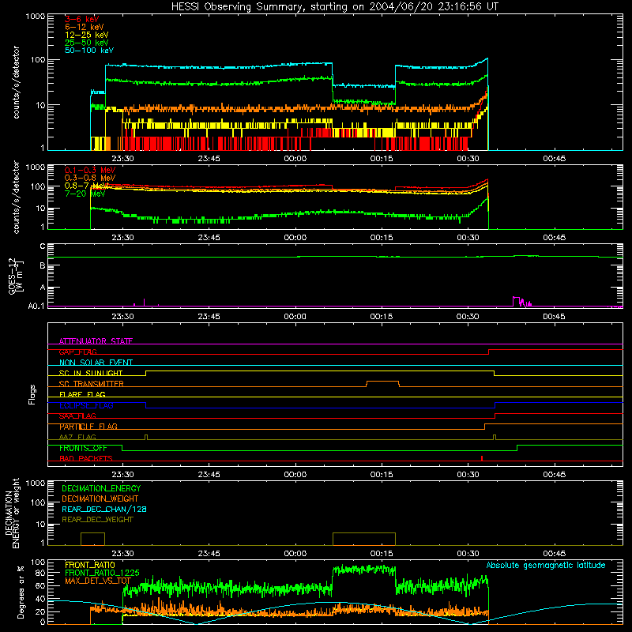The image size is (632, 632).
Task: Click the DECIMATION_WEIGHT legend label
Action: click(x=100, y=498)
